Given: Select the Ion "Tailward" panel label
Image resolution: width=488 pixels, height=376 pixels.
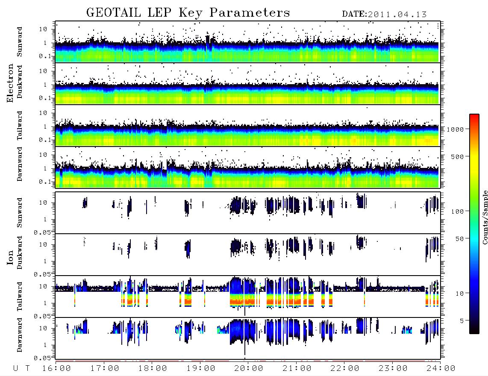Looking at the screenshot, I should click(20, 297).
